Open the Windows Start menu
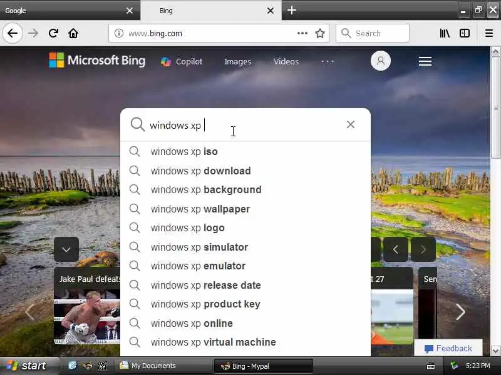Image resolution: width=501 pixels, height=375 pixels. 29,366
